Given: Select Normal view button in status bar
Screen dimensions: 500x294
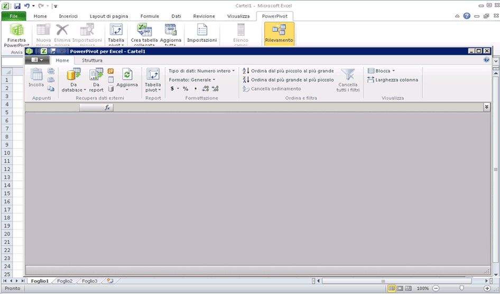Looking at the screenshot, I should click(392, 288).
